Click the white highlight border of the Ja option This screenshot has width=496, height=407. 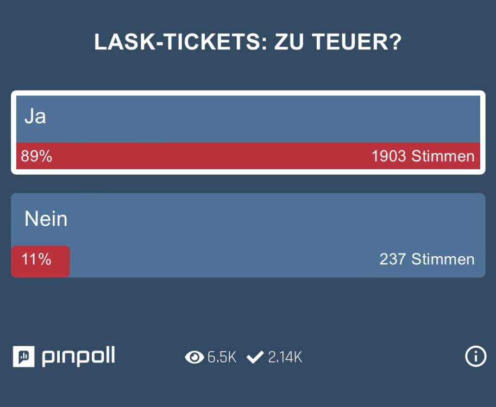pos(248,93)
